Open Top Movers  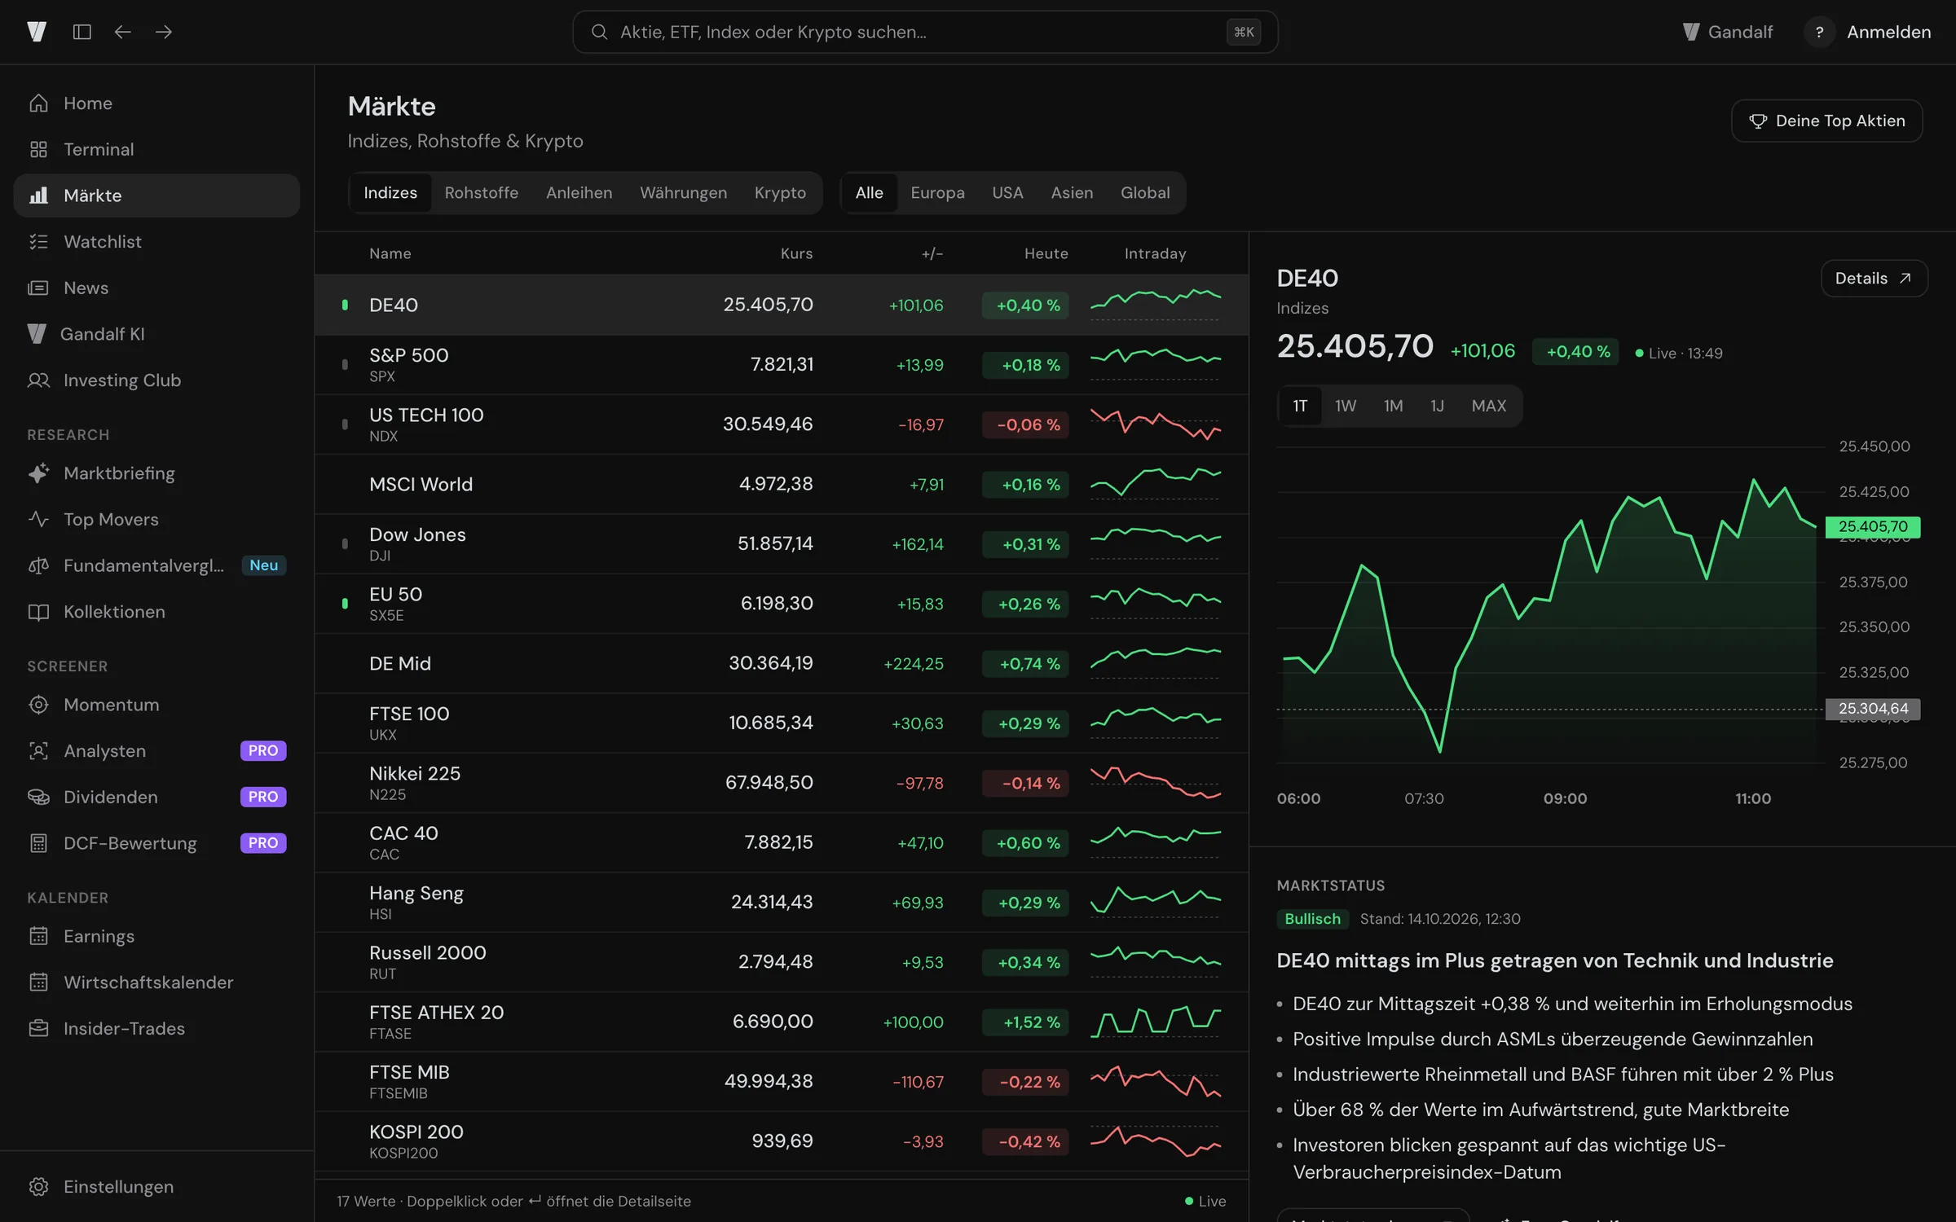(156, 519)
